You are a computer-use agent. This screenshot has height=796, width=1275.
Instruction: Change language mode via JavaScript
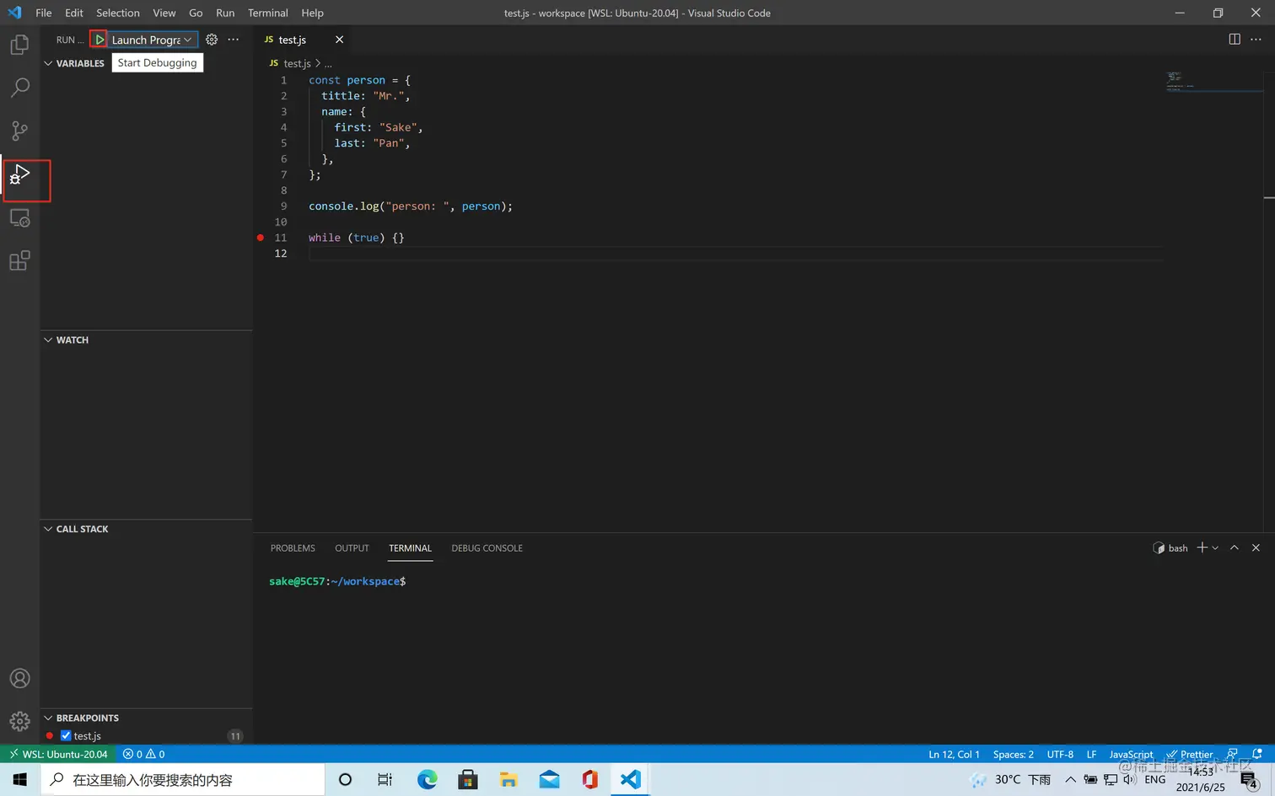tap(1131, 754)
